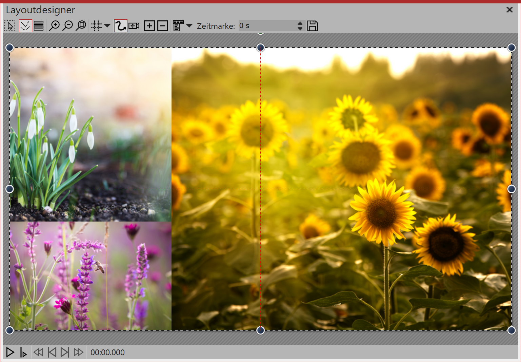Remove keyframe with the minus box
The image size is (521, 362).
coord(163,26)
